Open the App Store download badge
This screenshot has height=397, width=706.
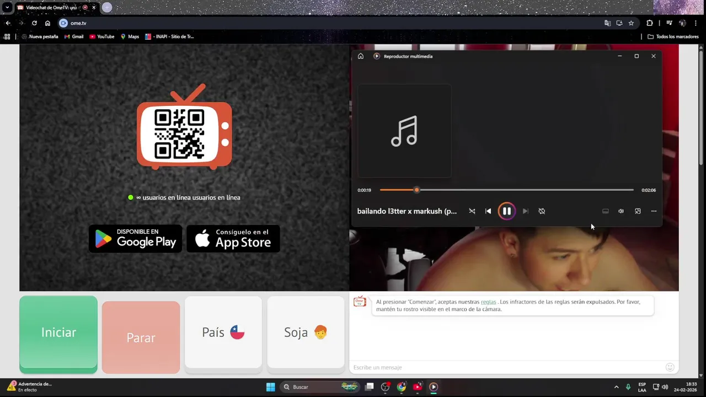(233, 238)
